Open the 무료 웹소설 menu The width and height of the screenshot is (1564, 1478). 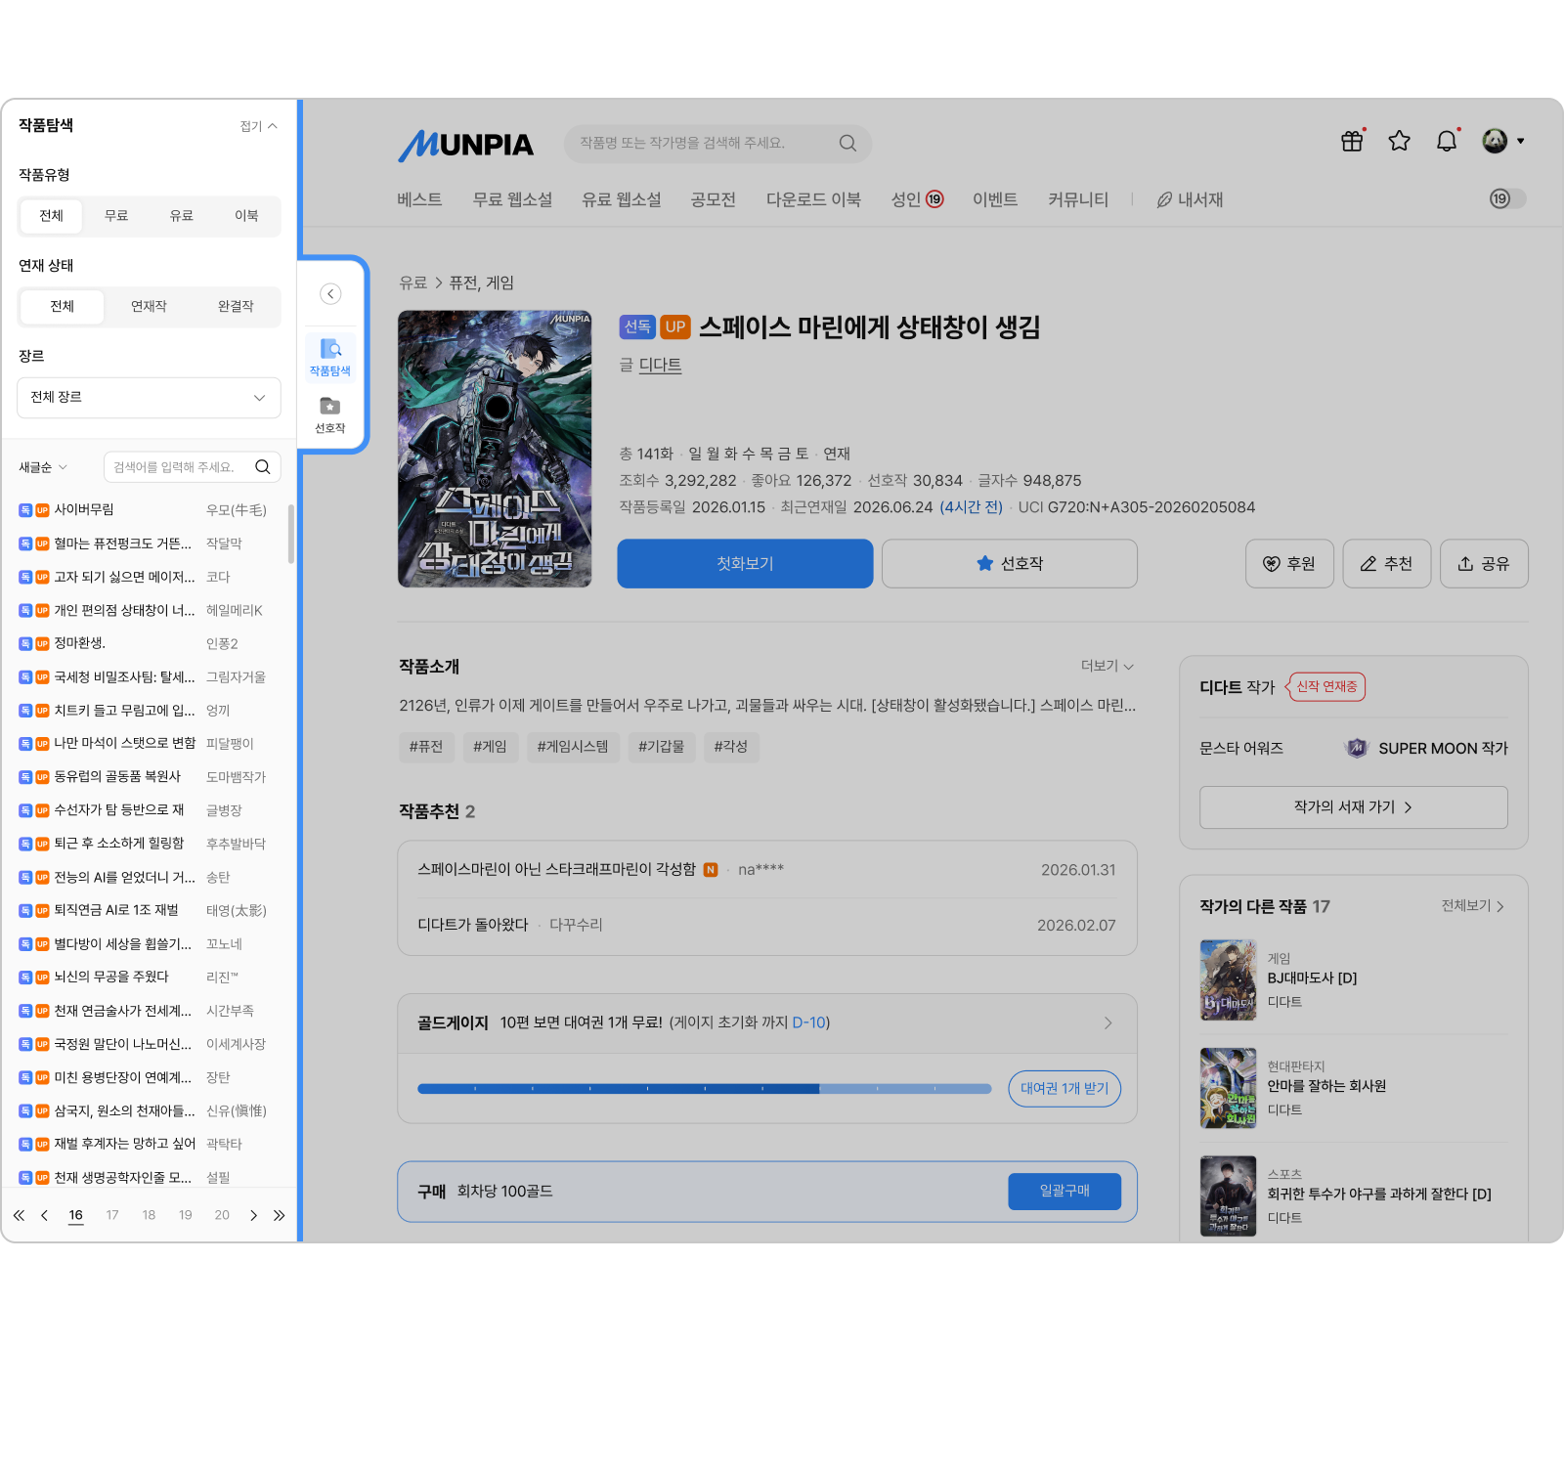point(512,199)
